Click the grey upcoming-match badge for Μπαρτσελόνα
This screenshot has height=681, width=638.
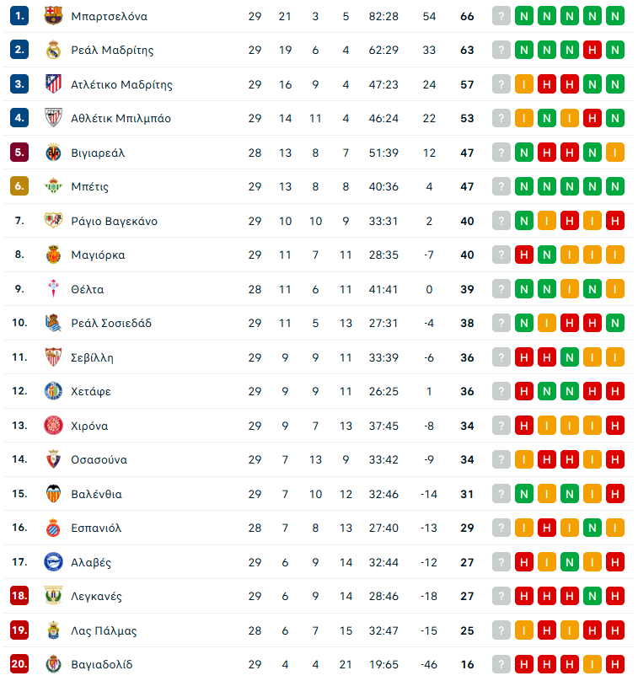(501, 17)
